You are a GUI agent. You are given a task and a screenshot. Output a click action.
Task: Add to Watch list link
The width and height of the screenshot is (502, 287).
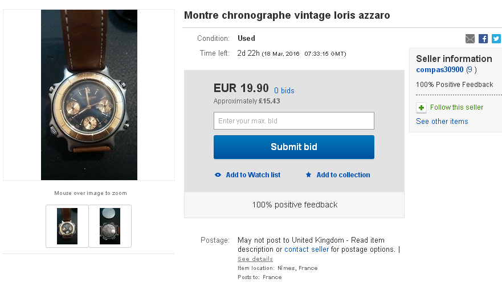click(253, 175)
